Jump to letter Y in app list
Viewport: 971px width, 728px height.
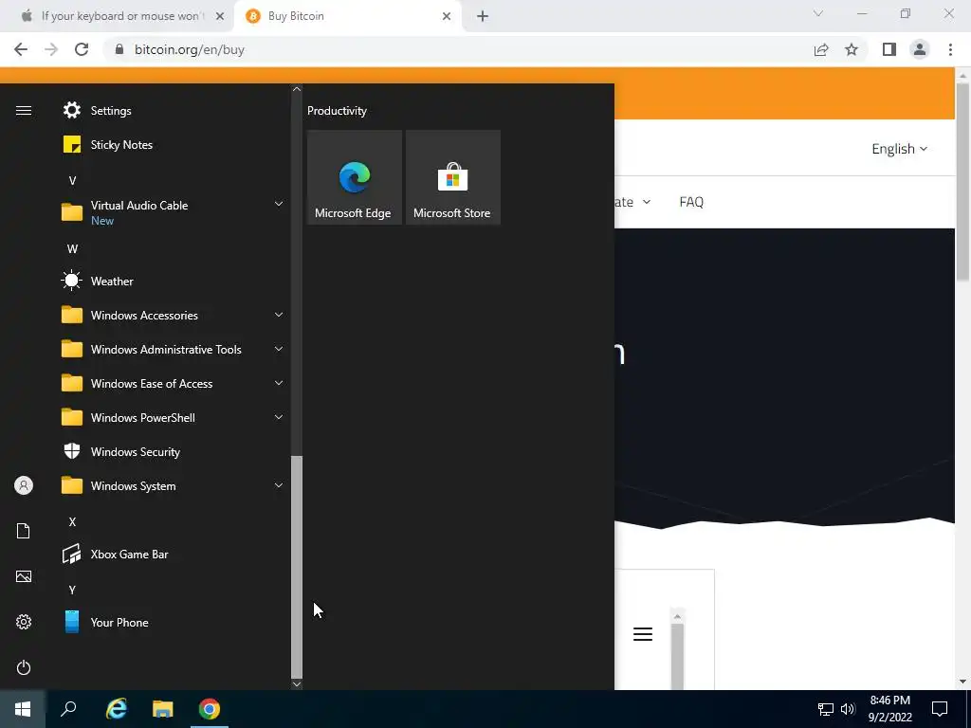pyautogui.click(x=72, y=590)
